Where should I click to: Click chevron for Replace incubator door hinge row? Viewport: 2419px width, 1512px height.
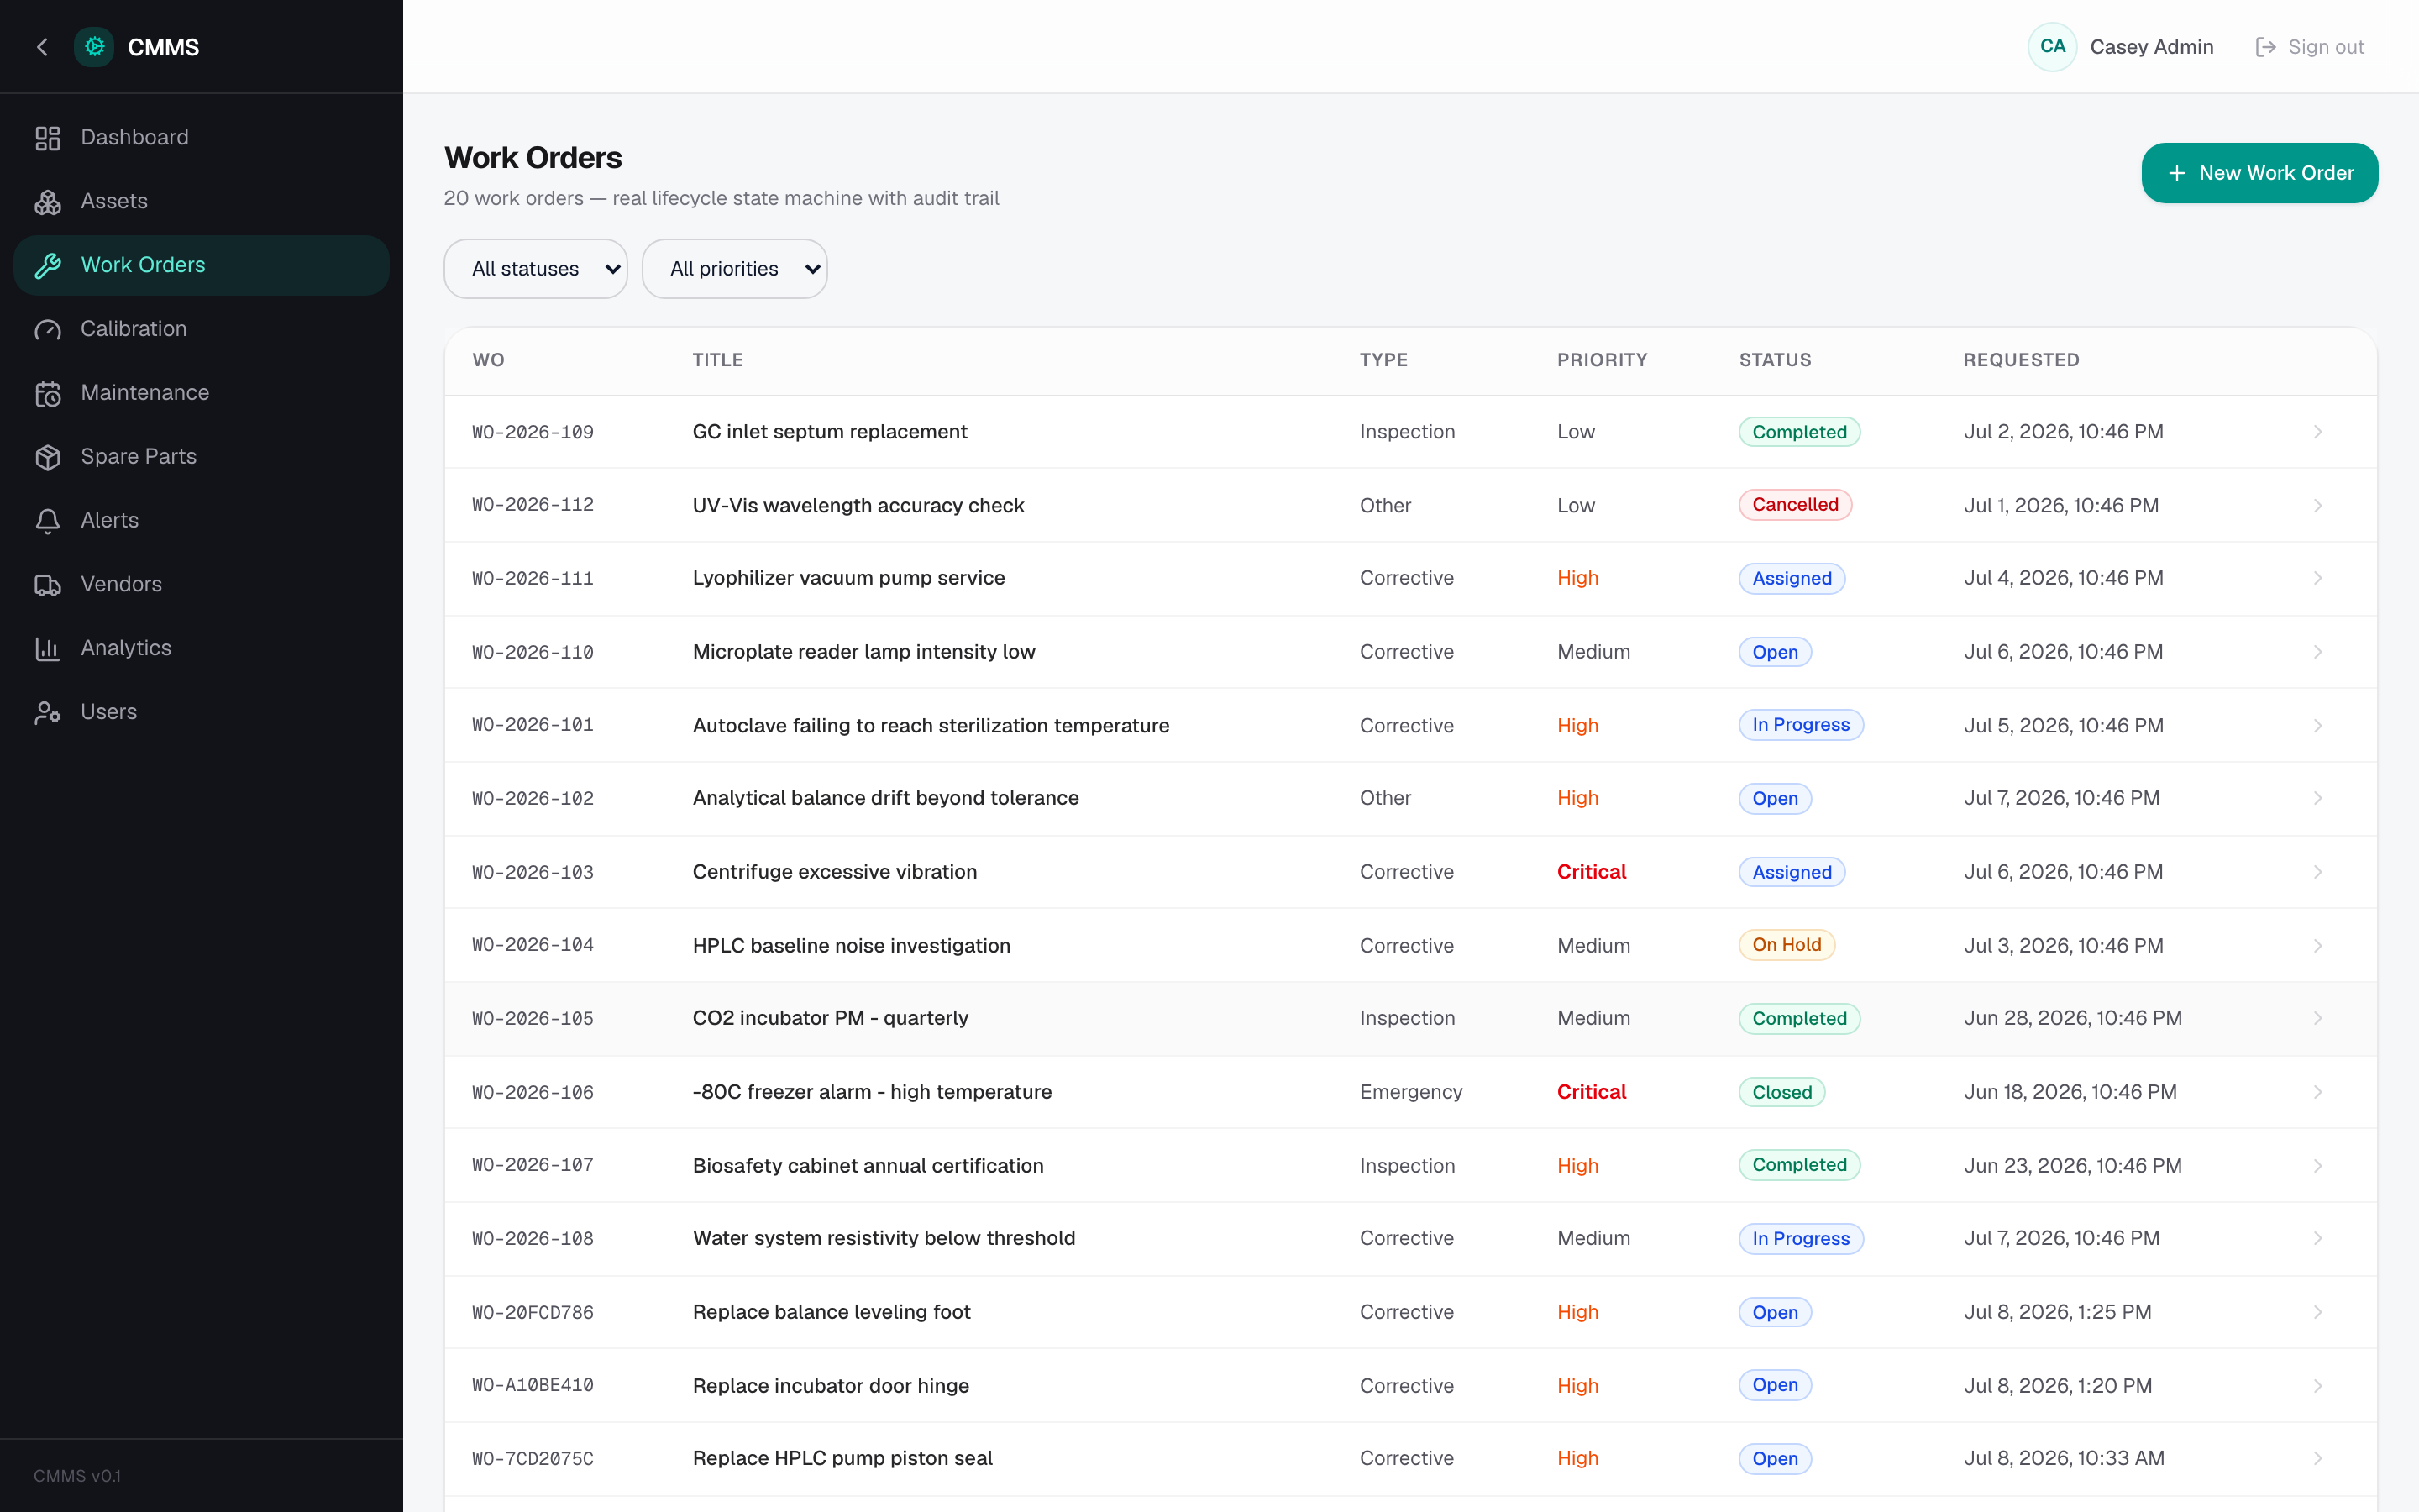coord(2317,1386)
